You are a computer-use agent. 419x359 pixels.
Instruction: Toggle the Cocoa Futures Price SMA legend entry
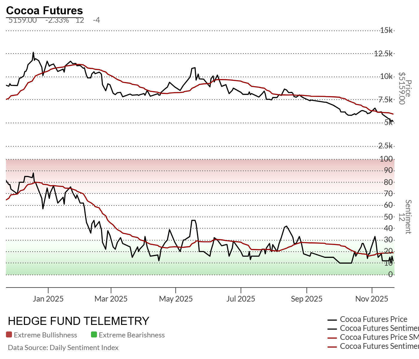pos(379,337)
